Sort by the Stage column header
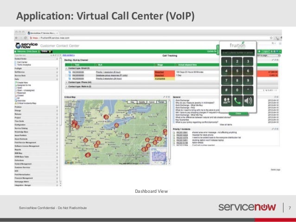This screenshot has width=296, height=222. pyautogui.click(x=160, y=65)
